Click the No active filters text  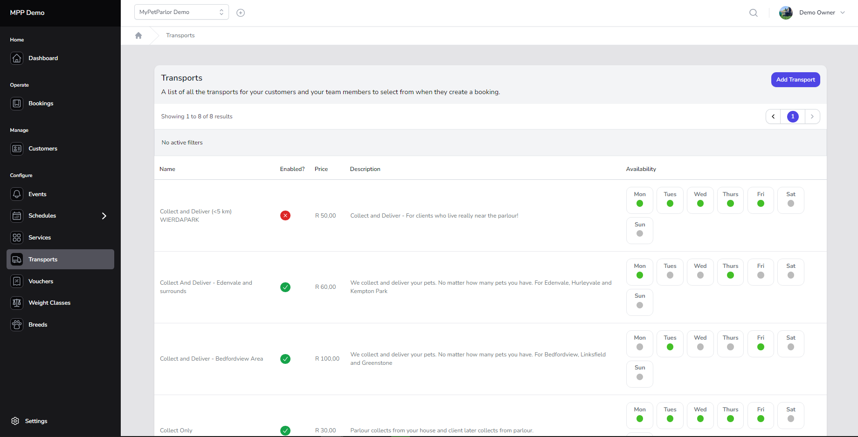click(182, 143)
